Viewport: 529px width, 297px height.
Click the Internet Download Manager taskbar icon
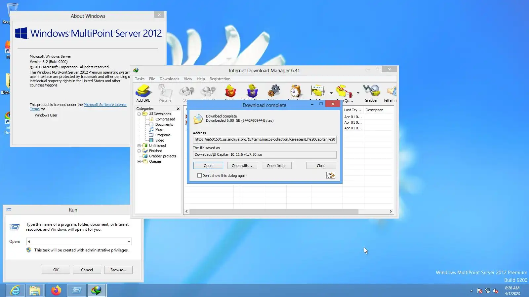(97, 290)
